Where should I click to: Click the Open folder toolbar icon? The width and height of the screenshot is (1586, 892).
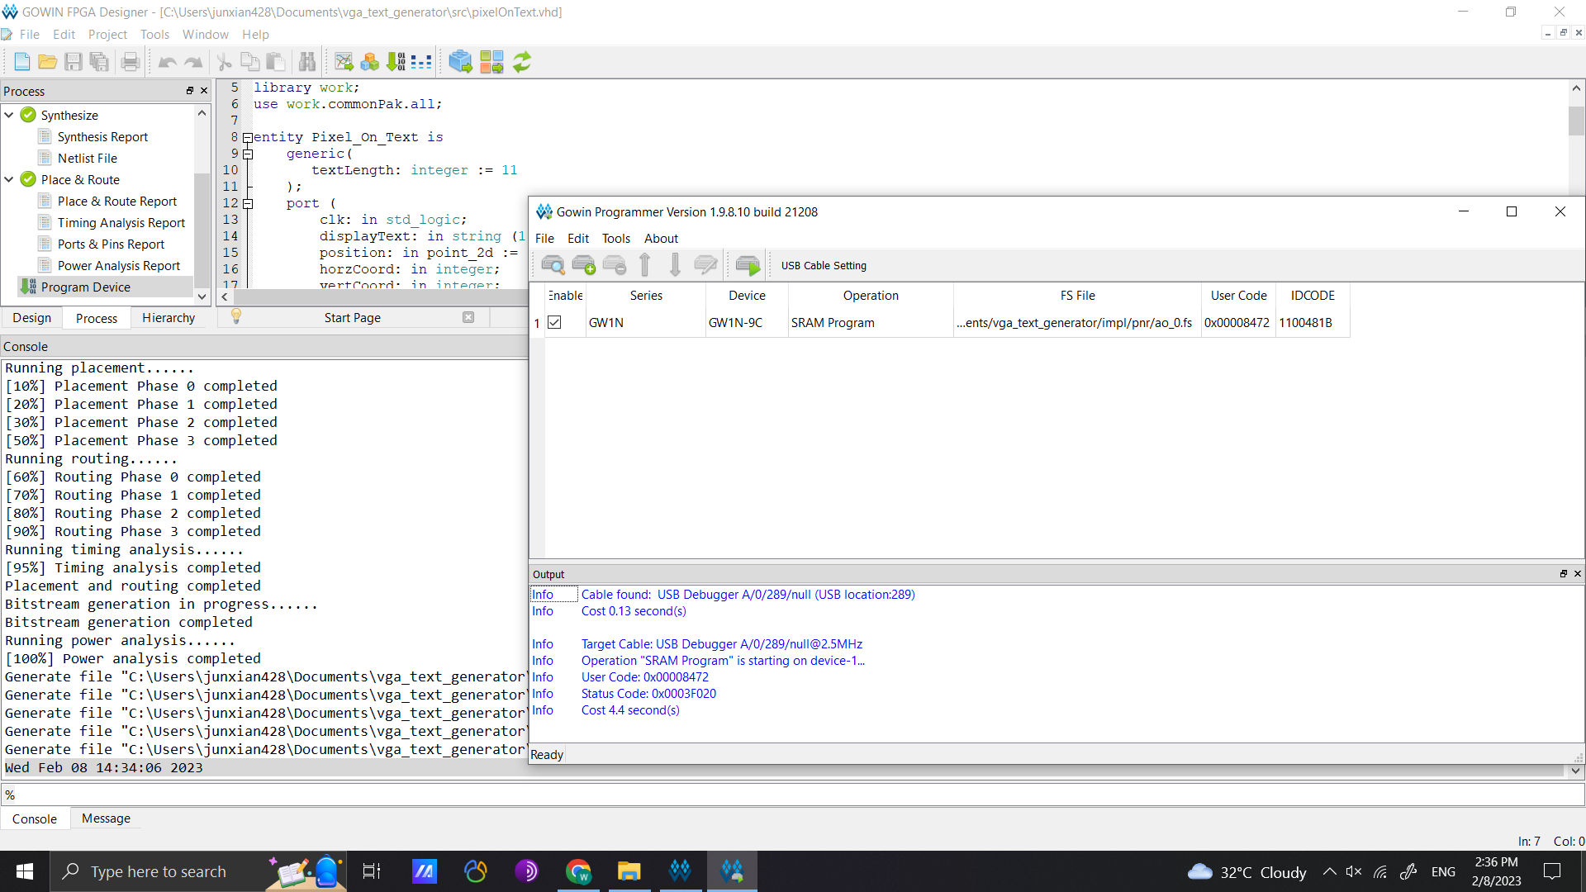click(x=48, y=62)
